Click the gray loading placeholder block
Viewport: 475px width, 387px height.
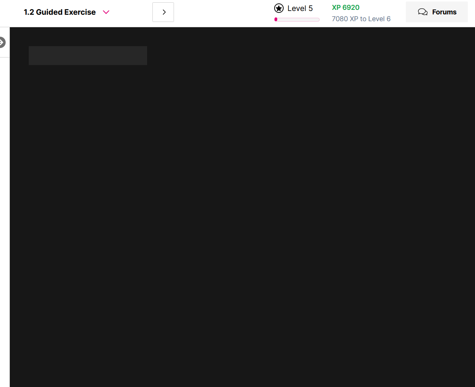88,56
